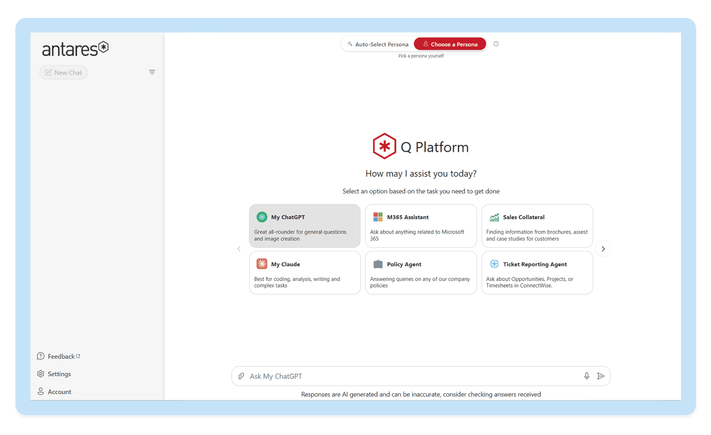
Task: Click the Antares logo in sidebar
Action: point(75,49)
